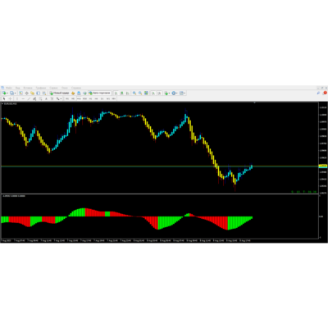The height and width of the screenshot is (328, 328).
Task: Switch chart to line chart mode
Action: point(128,93)
